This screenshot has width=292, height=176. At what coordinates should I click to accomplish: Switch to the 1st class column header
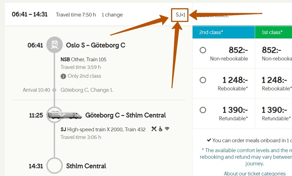pyautogui.click(x=273, y=32)
